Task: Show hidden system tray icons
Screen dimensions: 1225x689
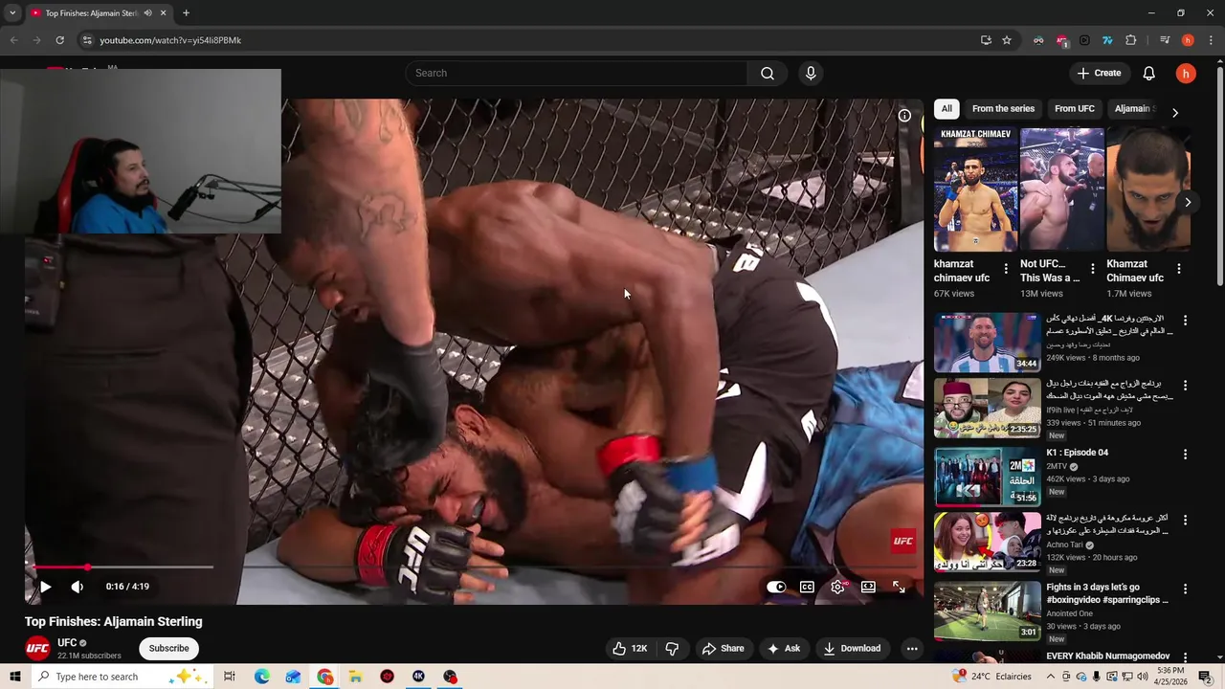Action: coord(1051,677)
